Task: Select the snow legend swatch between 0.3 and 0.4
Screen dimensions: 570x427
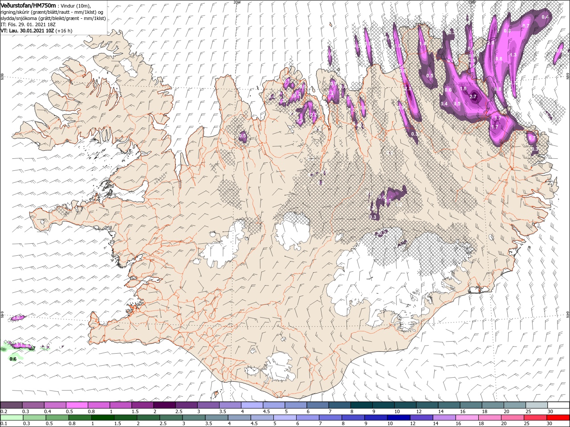Action: pyautogui.click(x=33, y=405)
